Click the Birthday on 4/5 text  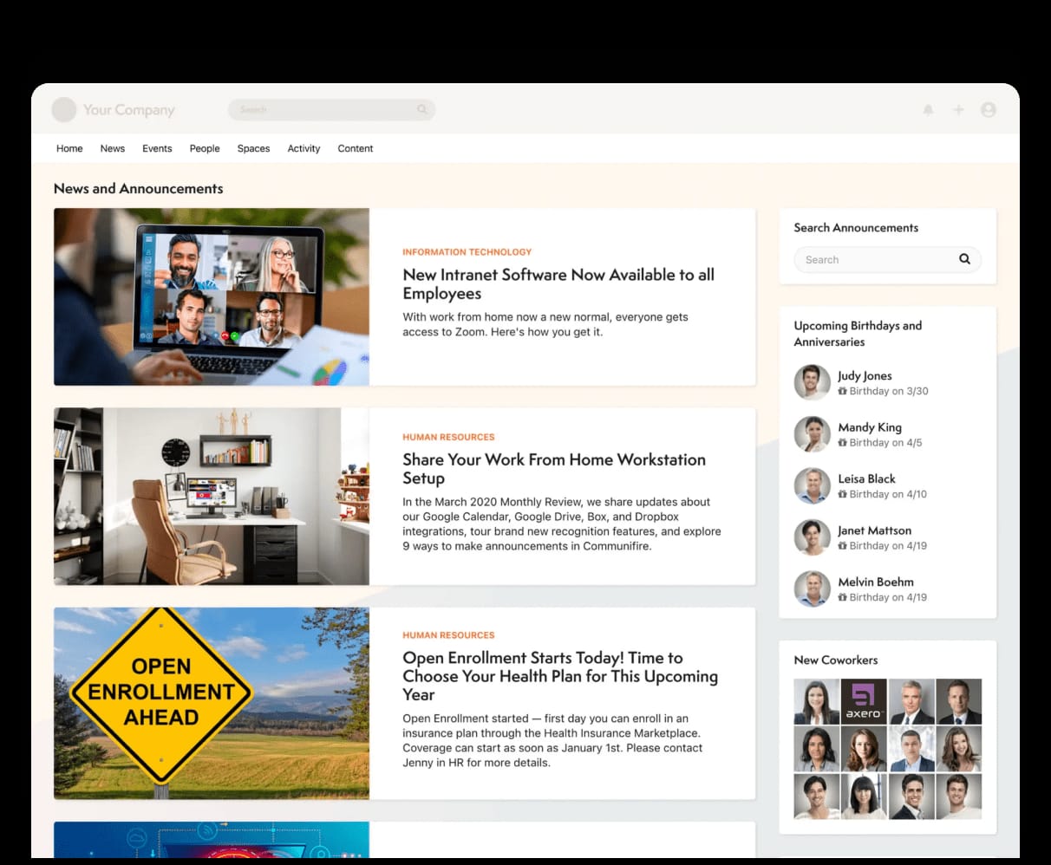click(885, 443)
